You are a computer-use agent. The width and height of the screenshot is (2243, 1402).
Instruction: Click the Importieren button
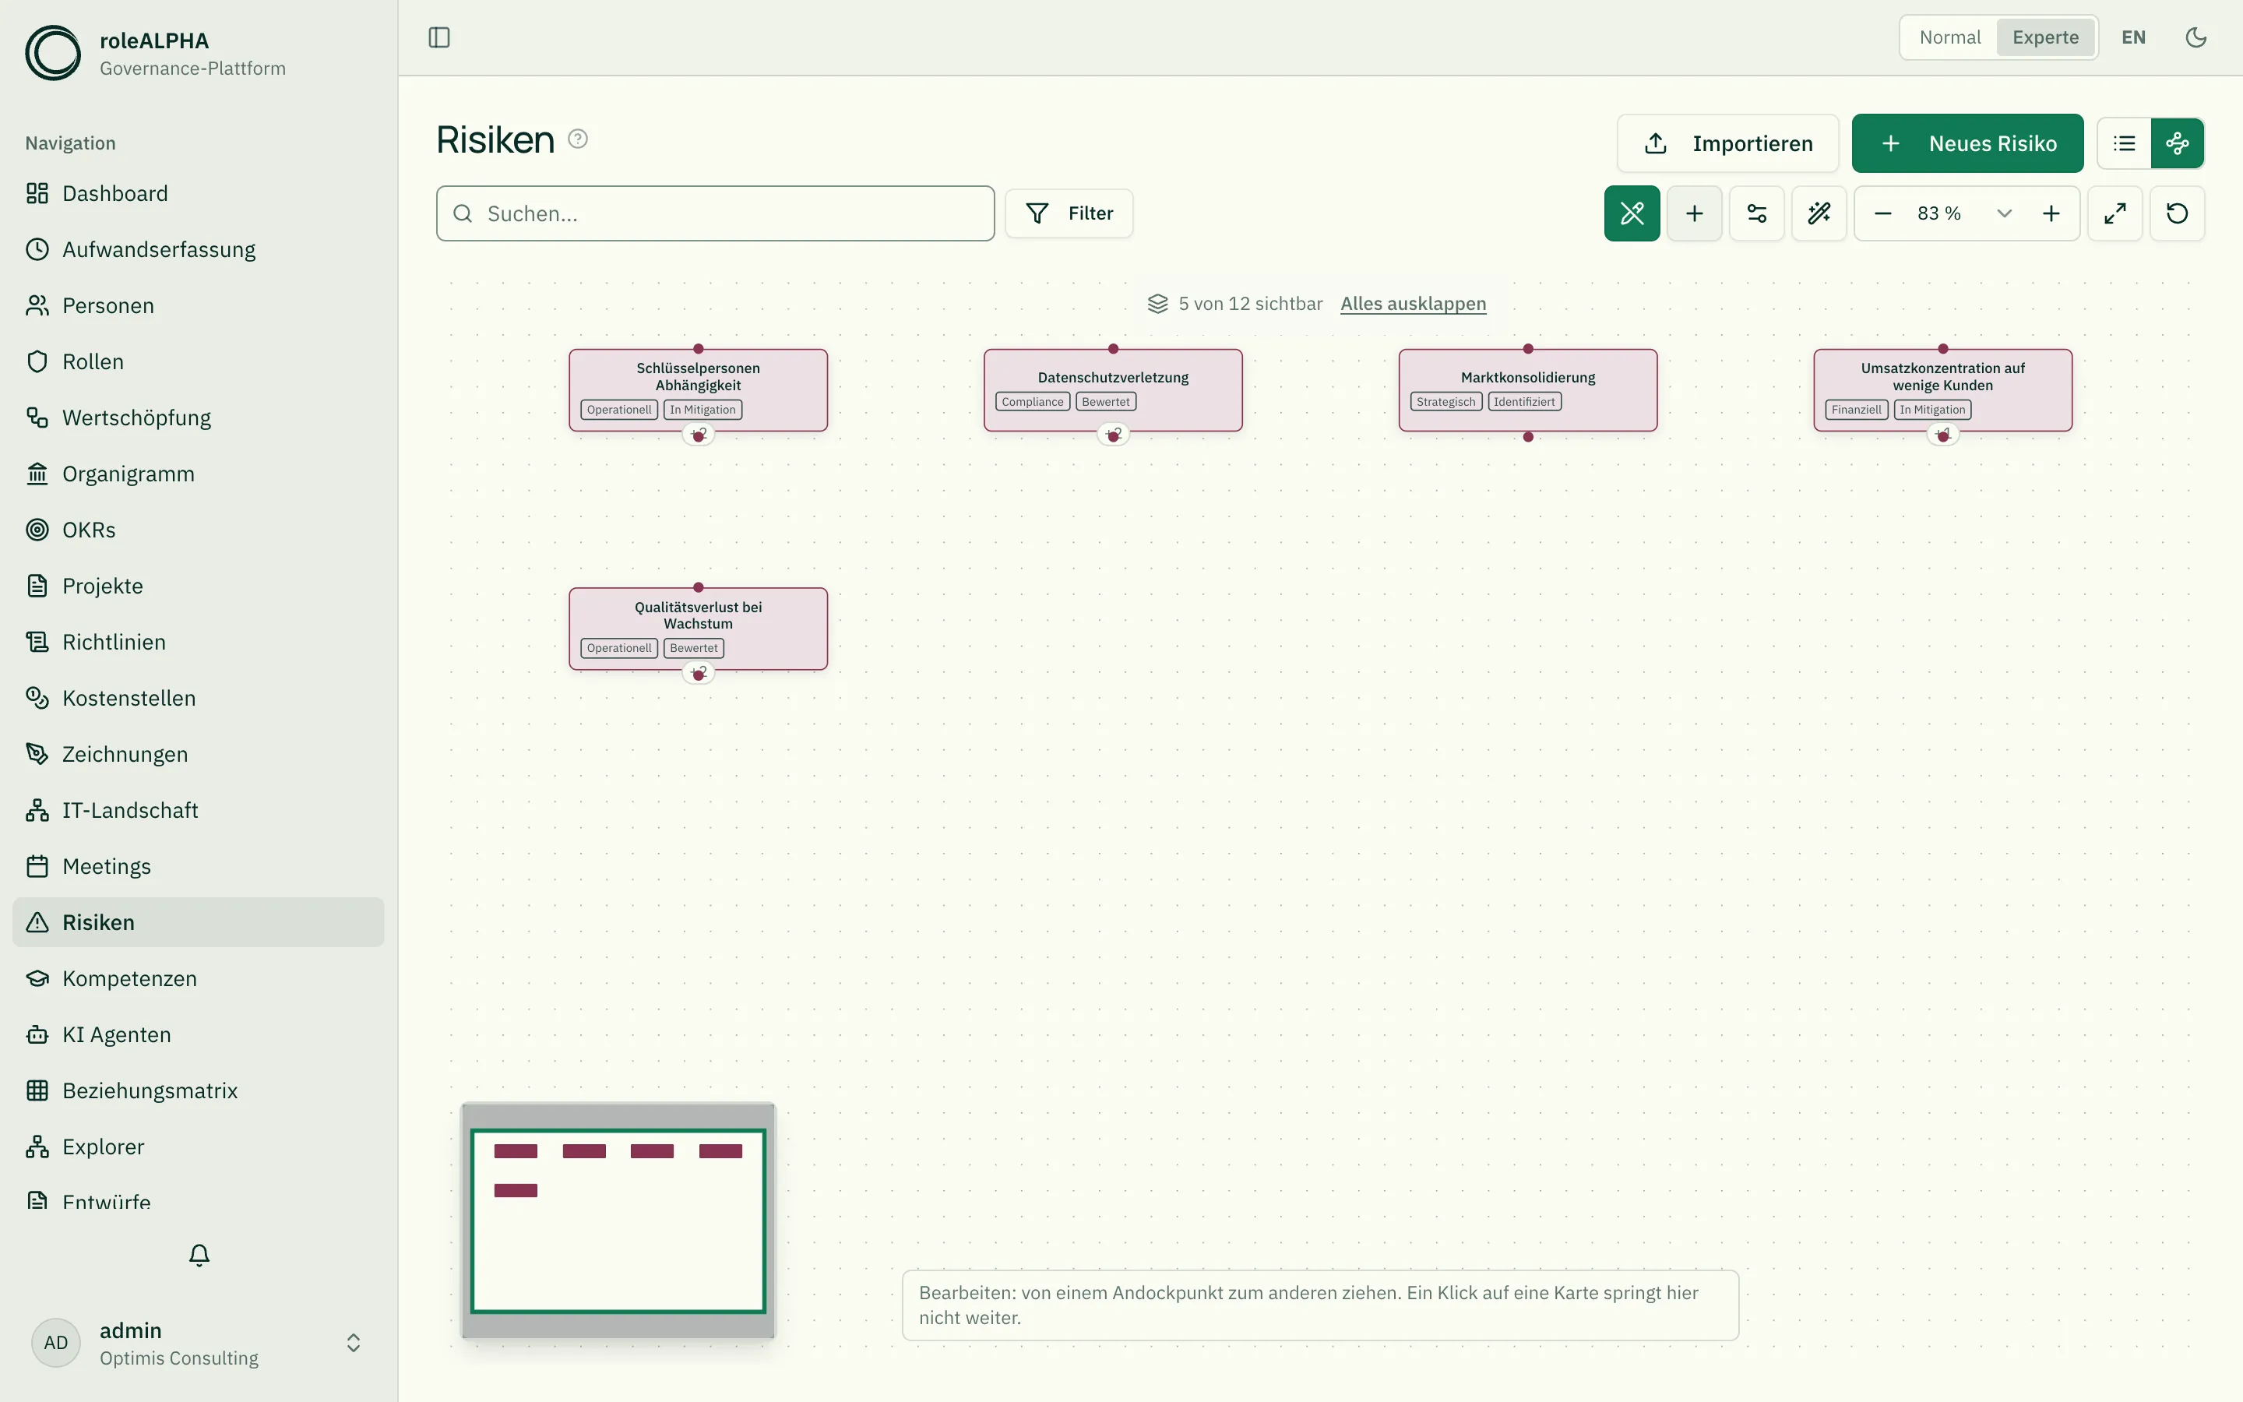[1727, 144]
